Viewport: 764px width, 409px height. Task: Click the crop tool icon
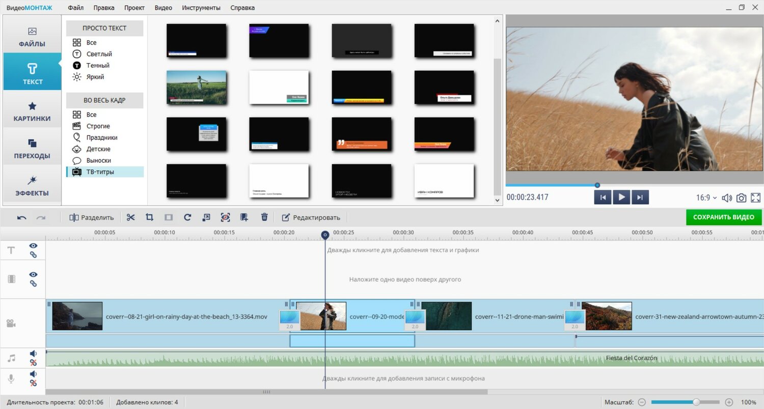point(149,217)
